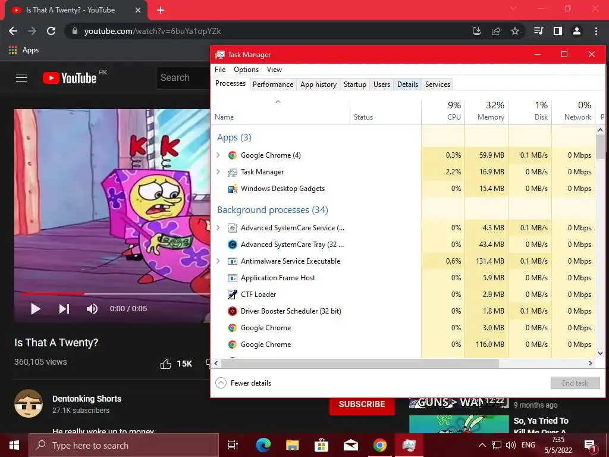Open Chrome side panel icon
The width and height of the screenshot is (609, 457).
point(558,31)
